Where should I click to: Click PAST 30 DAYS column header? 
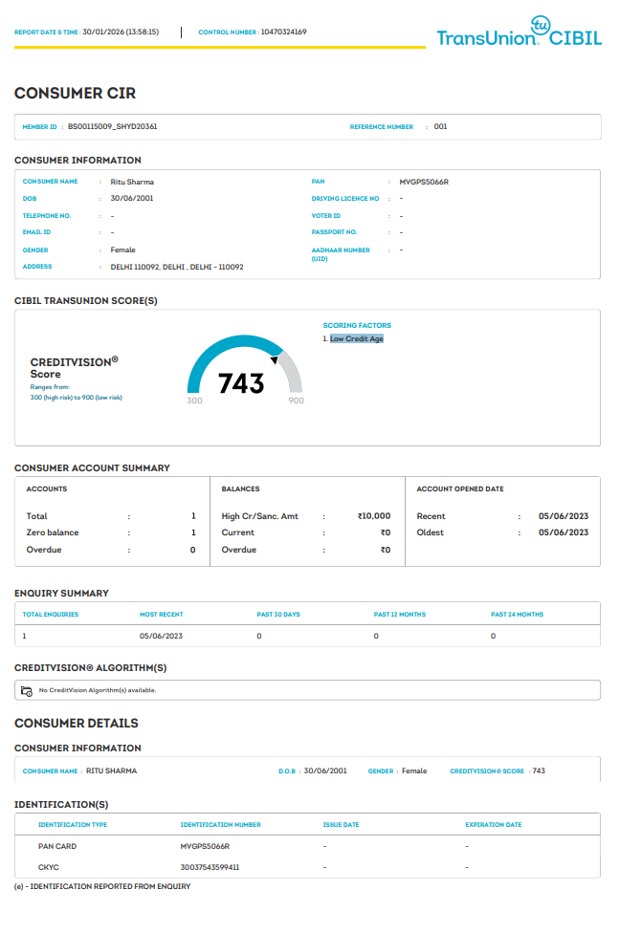click(x=278, y=615)
